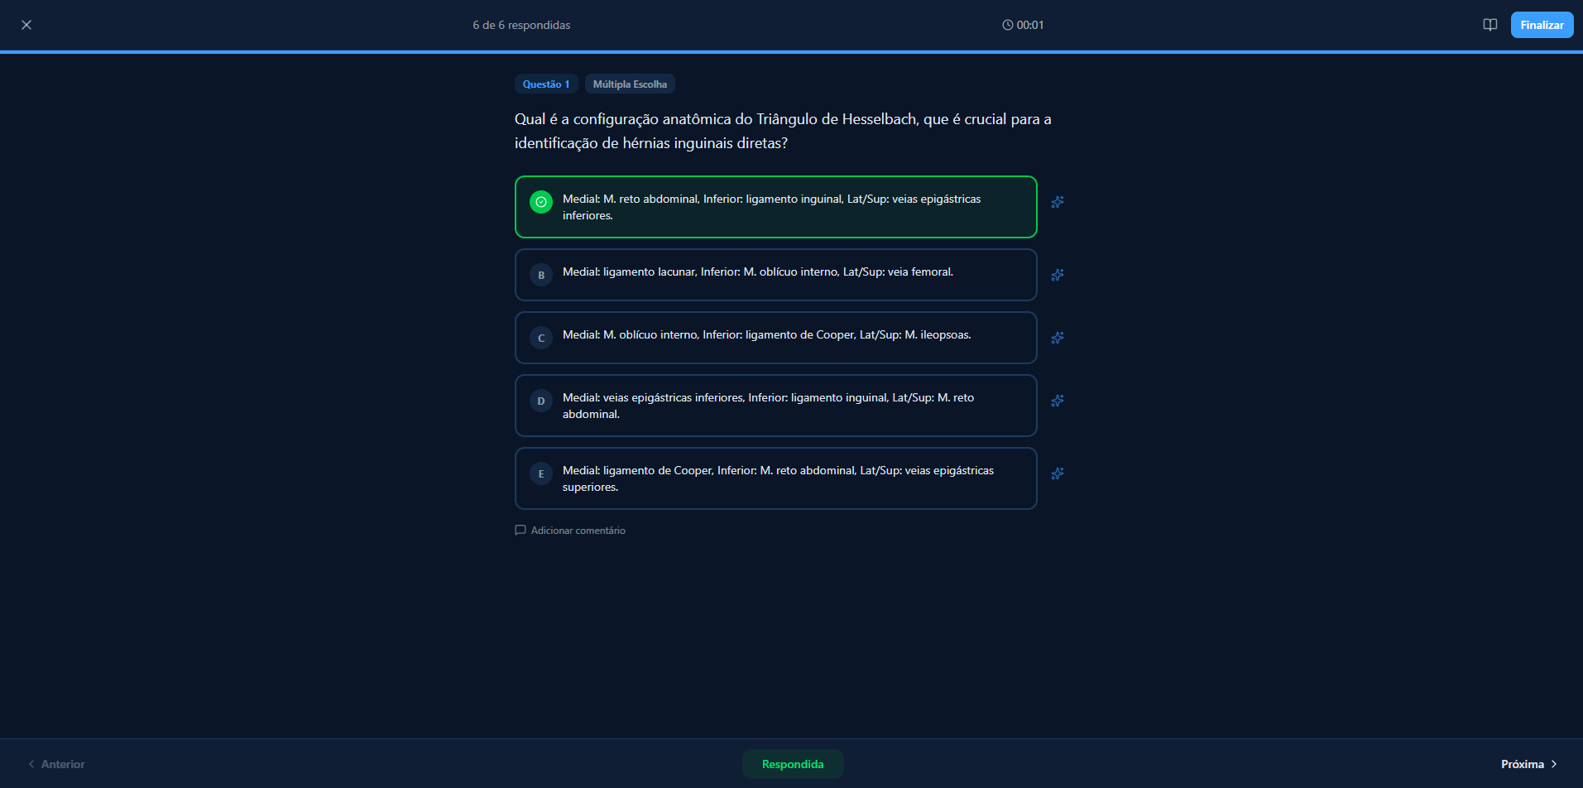Go to next question with Próxima
The width and height of the screenshot is (1583, 788).
(x=1528, y=764)
